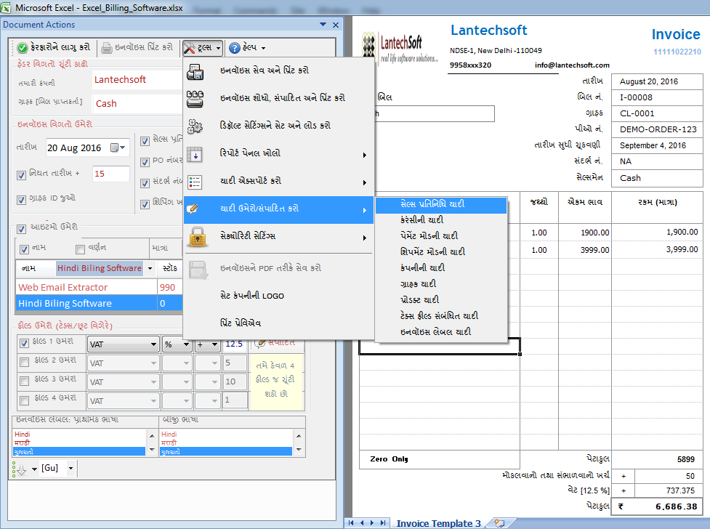Click LantechSoft logo on invoice
710x529 pixels.
tap(400, 48)
